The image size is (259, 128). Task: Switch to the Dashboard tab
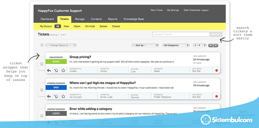[x=47, y=19]
